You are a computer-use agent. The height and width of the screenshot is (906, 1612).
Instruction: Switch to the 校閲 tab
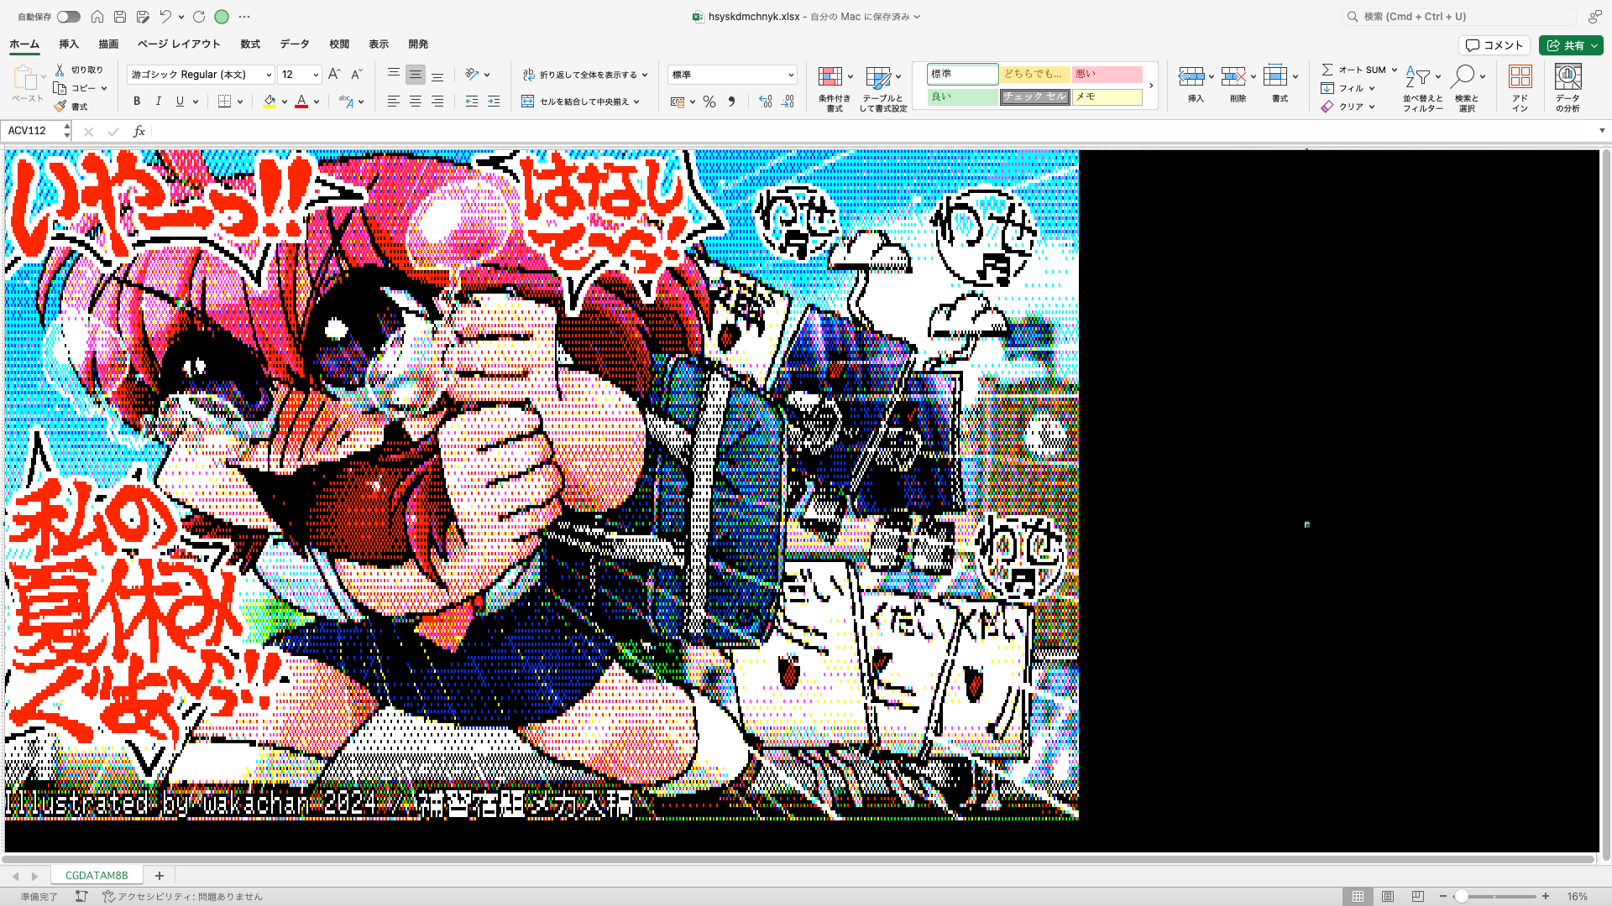tap(339, 44)
